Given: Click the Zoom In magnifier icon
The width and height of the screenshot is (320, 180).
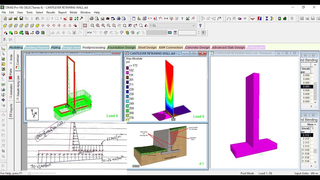Looking at the screenshot, I should point(103,25).
